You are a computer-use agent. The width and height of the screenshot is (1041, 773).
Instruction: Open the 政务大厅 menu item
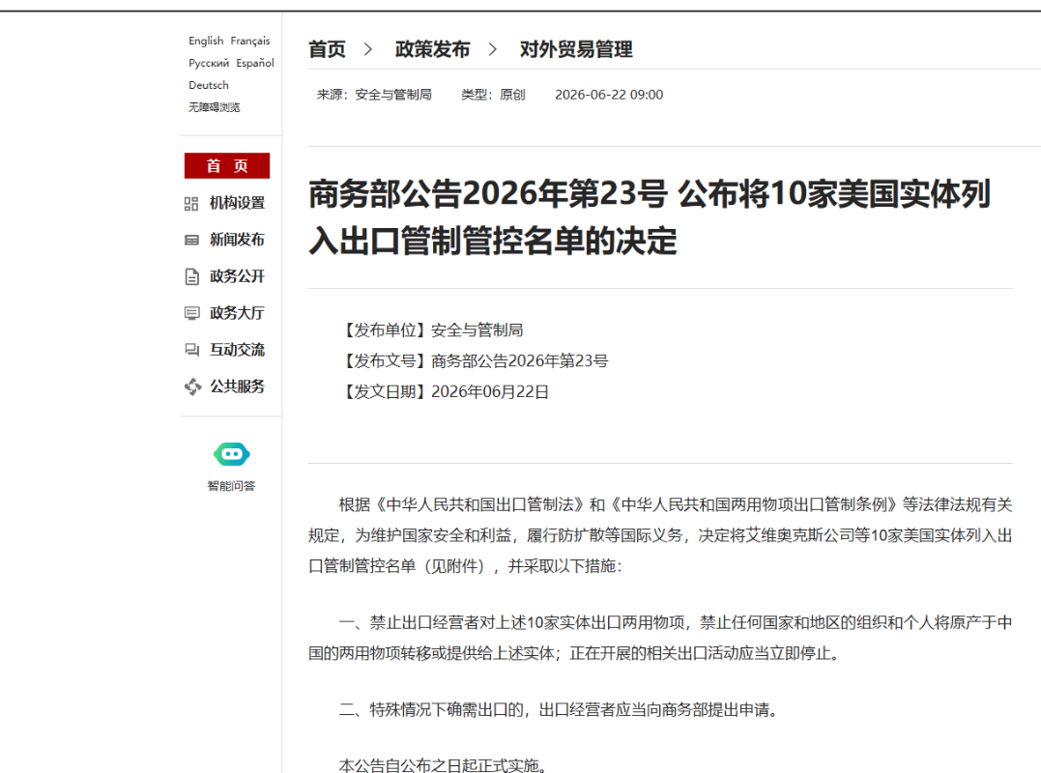click(x=237, y=312)
